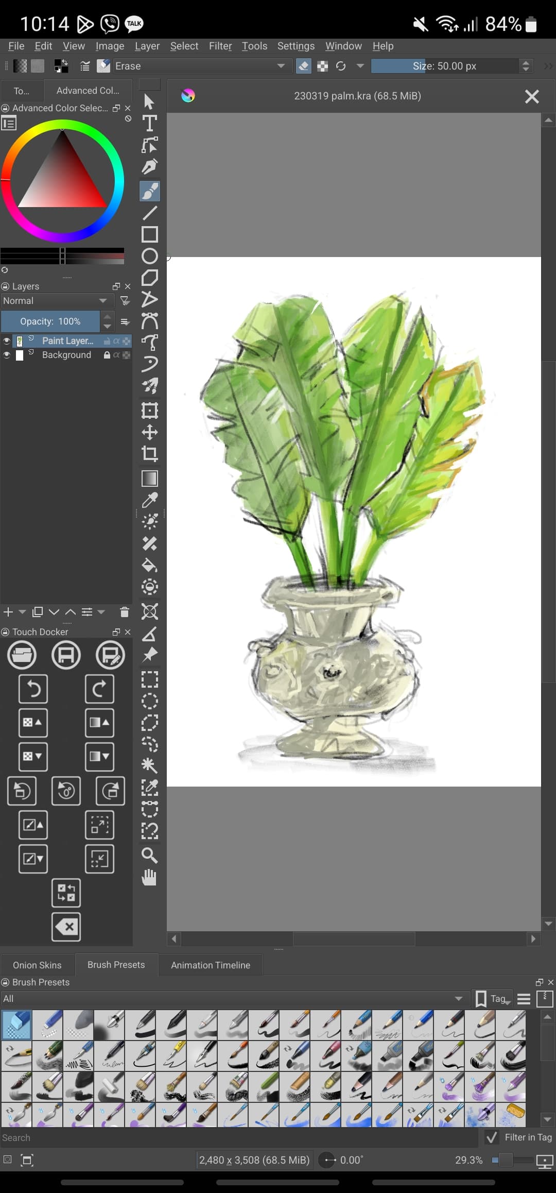Toggle the Background layer lock
This screenshot has width=556, height=1193.
107,355
